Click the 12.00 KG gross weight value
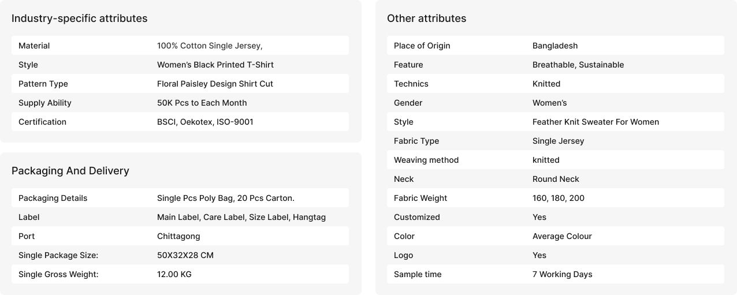The image size is (737, 295). click(x=174, y=274)
